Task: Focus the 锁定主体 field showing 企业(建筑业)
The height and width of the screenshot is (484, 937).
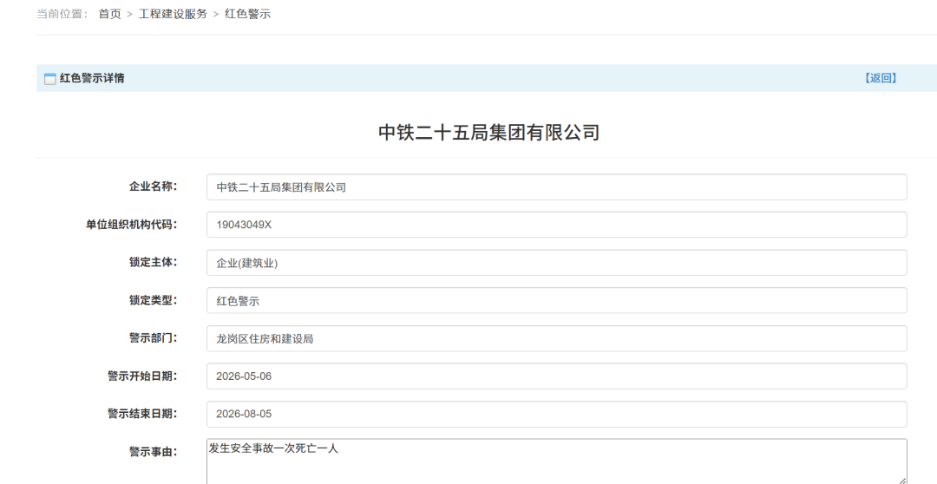Action: (x=556, y=262)
